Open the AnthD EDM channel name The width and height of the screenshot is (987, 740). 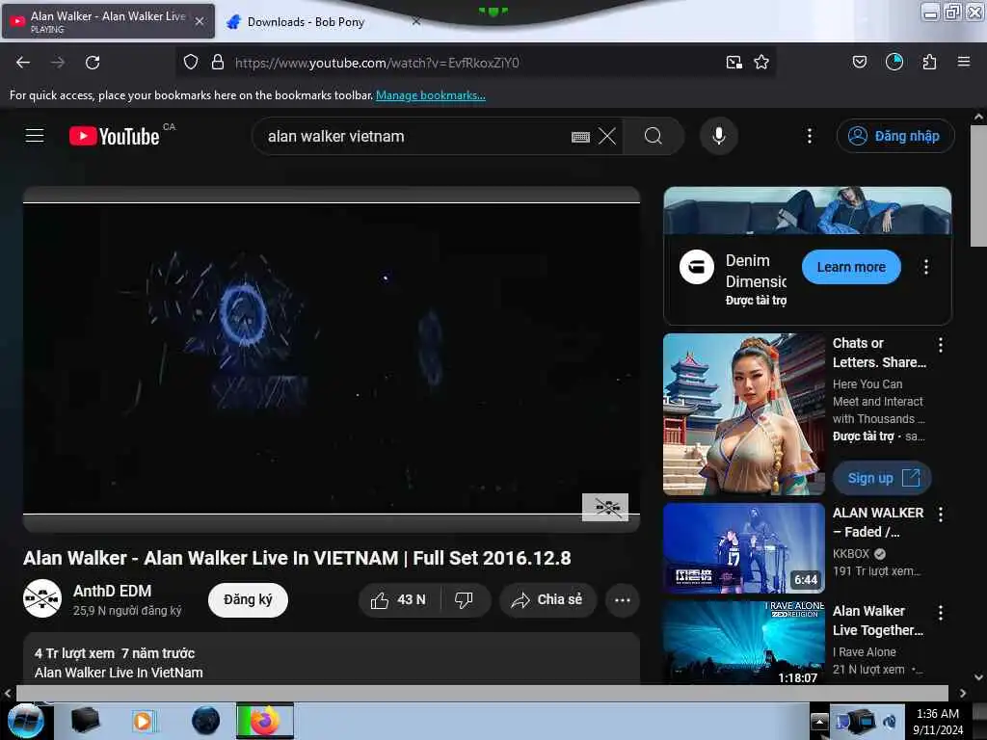click(x=112, y=591)
